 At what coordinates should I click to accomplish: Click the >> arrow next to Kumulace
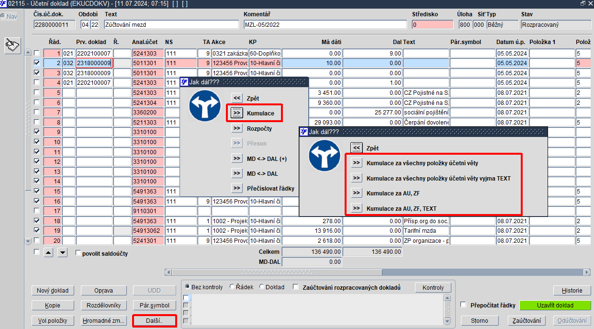pyautogui.click(x=236, y=113)
